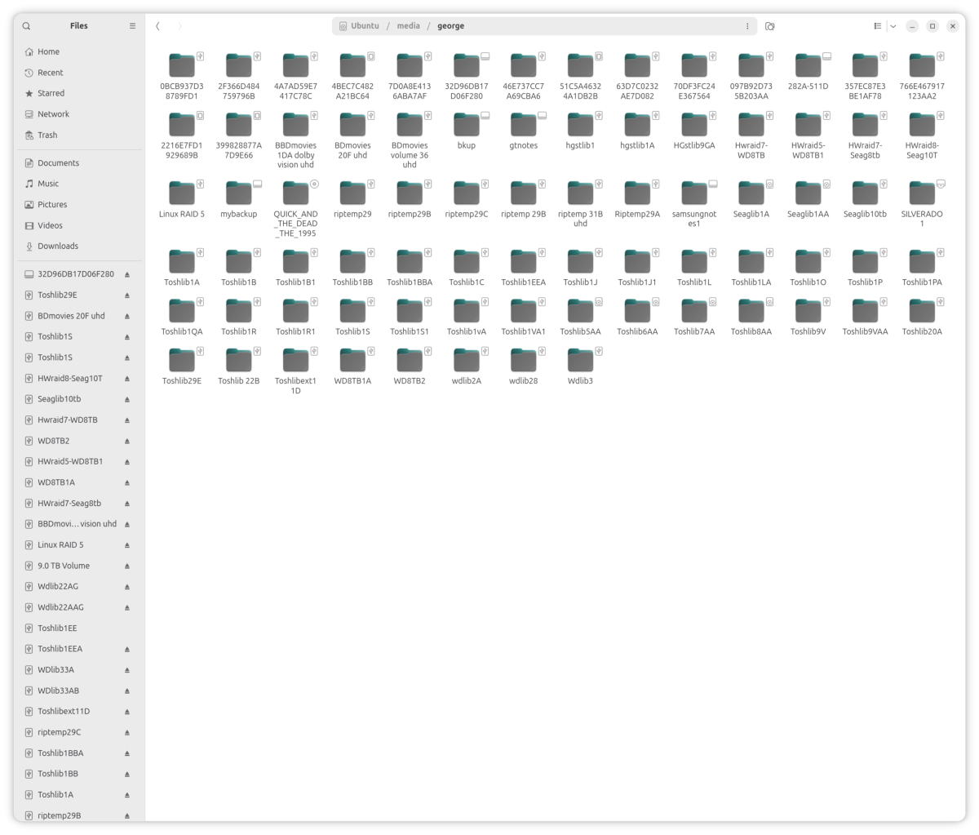Image resolution: width=979 pixels, height=835 pixels.
Task: Click the back navigation arrow
Action: (x=157, y=25)
